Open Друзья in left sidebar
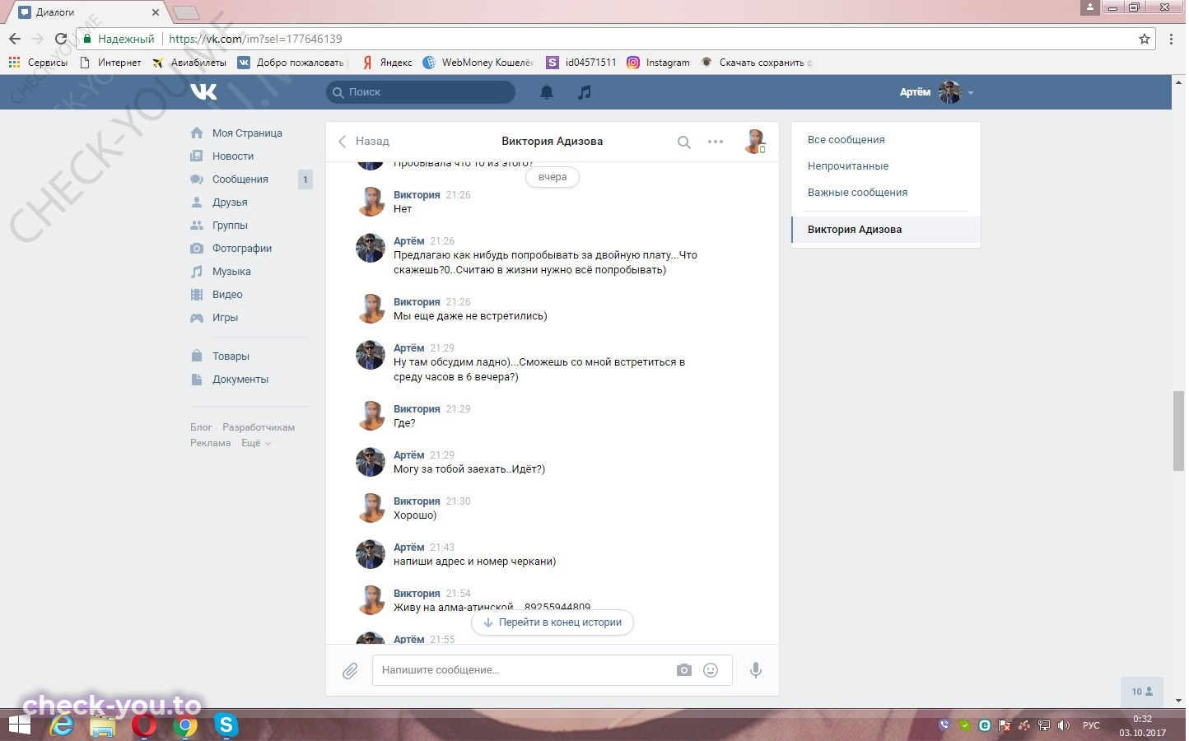This screenshot has width=1189, height=741. point(230,203)
